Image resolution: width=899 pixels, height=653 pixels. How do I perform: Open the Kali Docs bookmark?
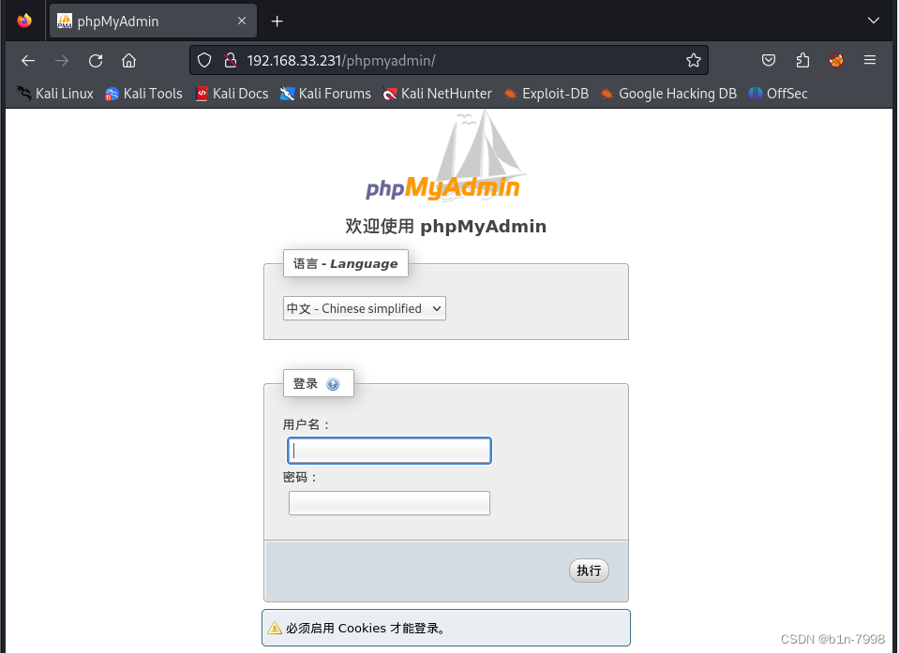[232, 94]
